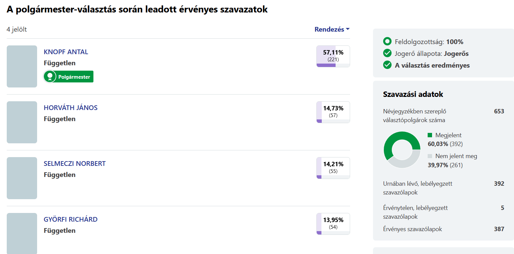
Task: Click SELMECZI NORBERT's photo placeholder
Action: pyautogui.click(x=22, y=178)
